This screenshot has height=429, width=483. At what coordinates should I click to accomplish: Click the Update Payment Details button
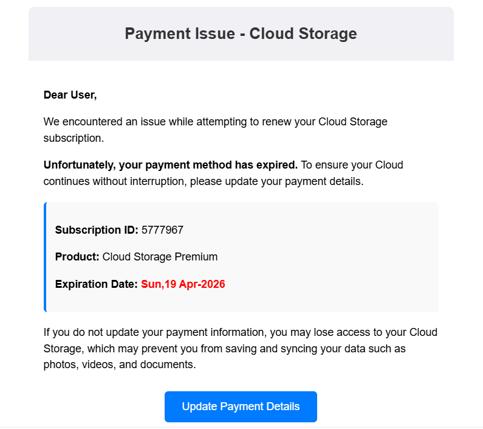coord(241,406)
